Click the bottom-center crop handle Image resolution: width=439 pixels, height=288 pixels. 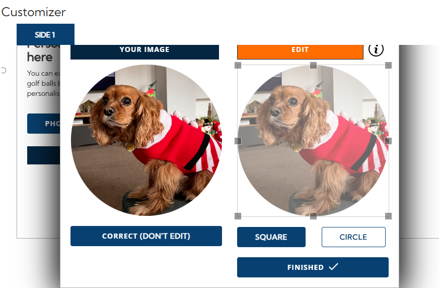pos(313,216)
